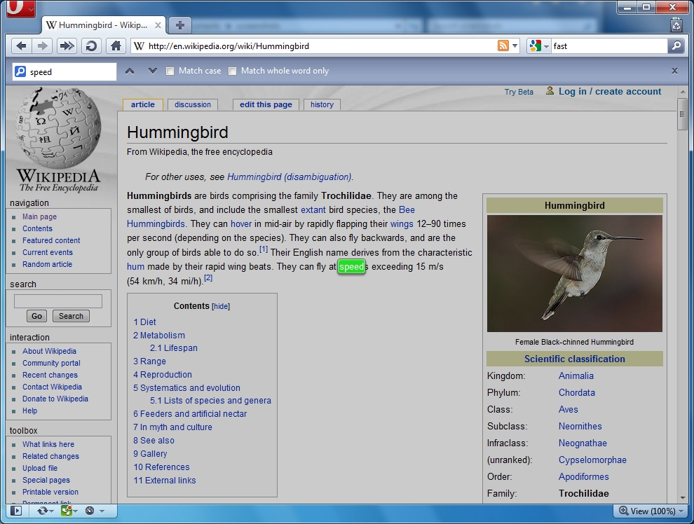Click the RSS feed icon in address bar
This screenshot has width=694, height=524.
coord(503,46)
